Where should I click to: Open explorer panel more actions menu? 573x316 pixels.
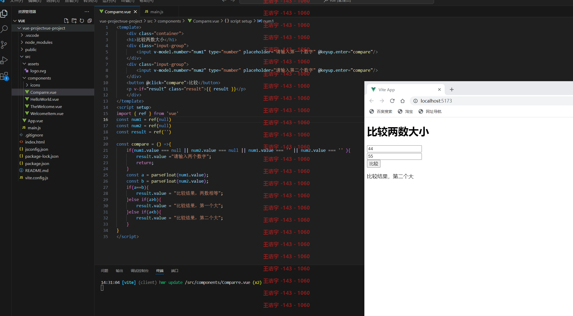(87, 12)
